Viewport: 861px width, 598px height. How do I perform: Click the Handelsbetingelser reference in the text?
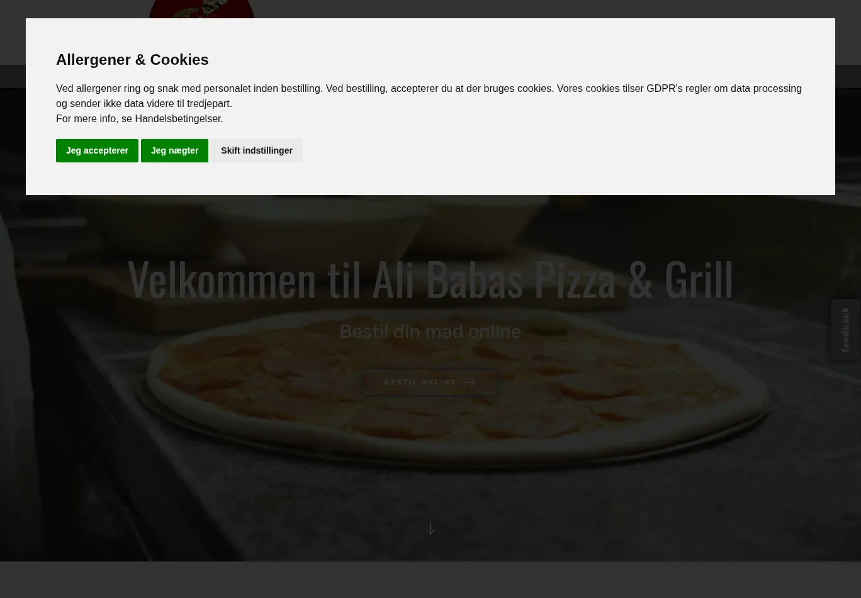tap(177, 118)
